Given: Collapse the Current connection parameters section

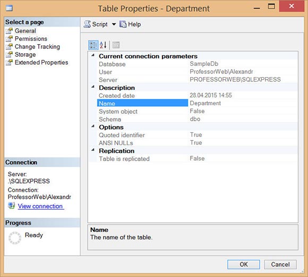Looking at the screenshot, I should [x=93, y=55].
